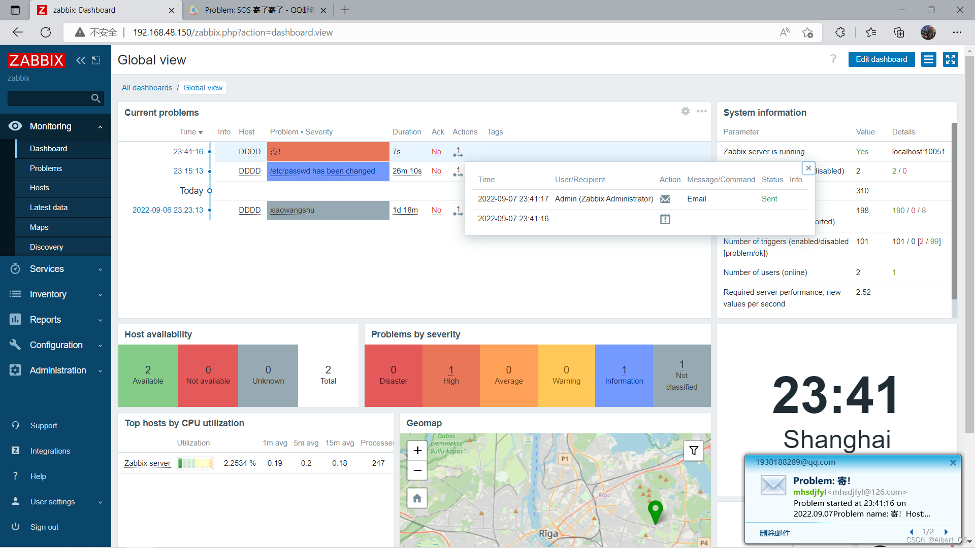Viewport: 975px width, 548px height.
Task: Open browser favorites list icon
Action: (x=871, y=32)
